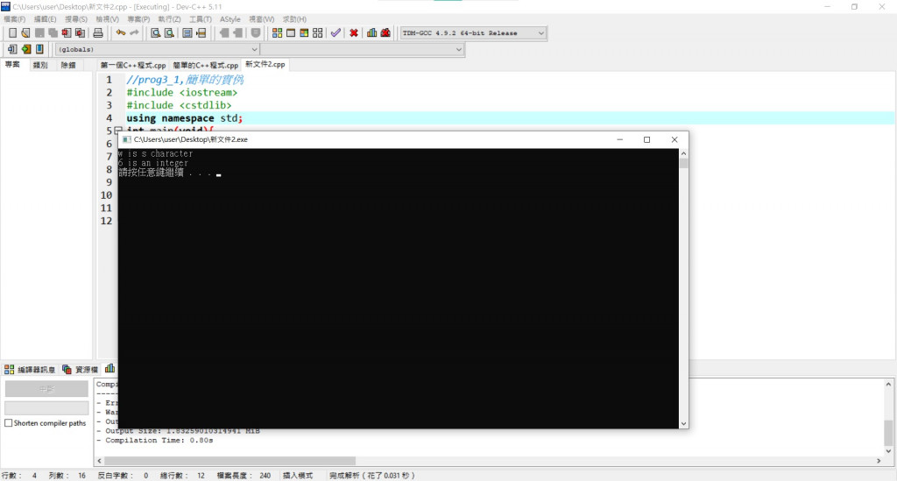Click the Compile four-square colored icon
897x481 pixels.
click(277, 33)
